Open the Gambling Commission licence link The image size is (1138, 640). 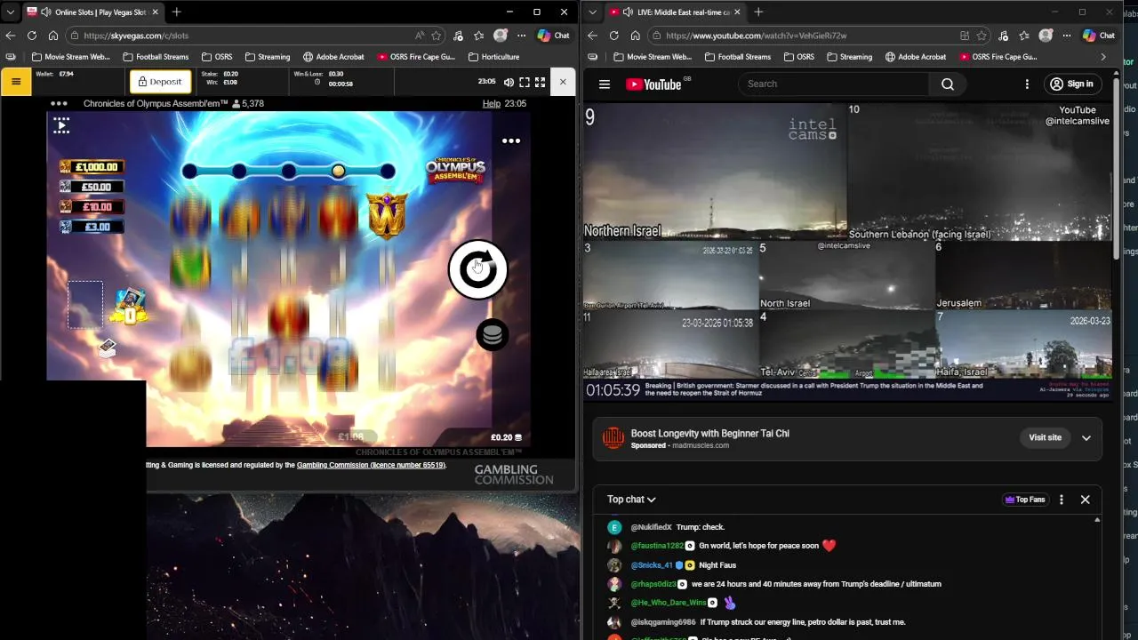tap(371, 465)
